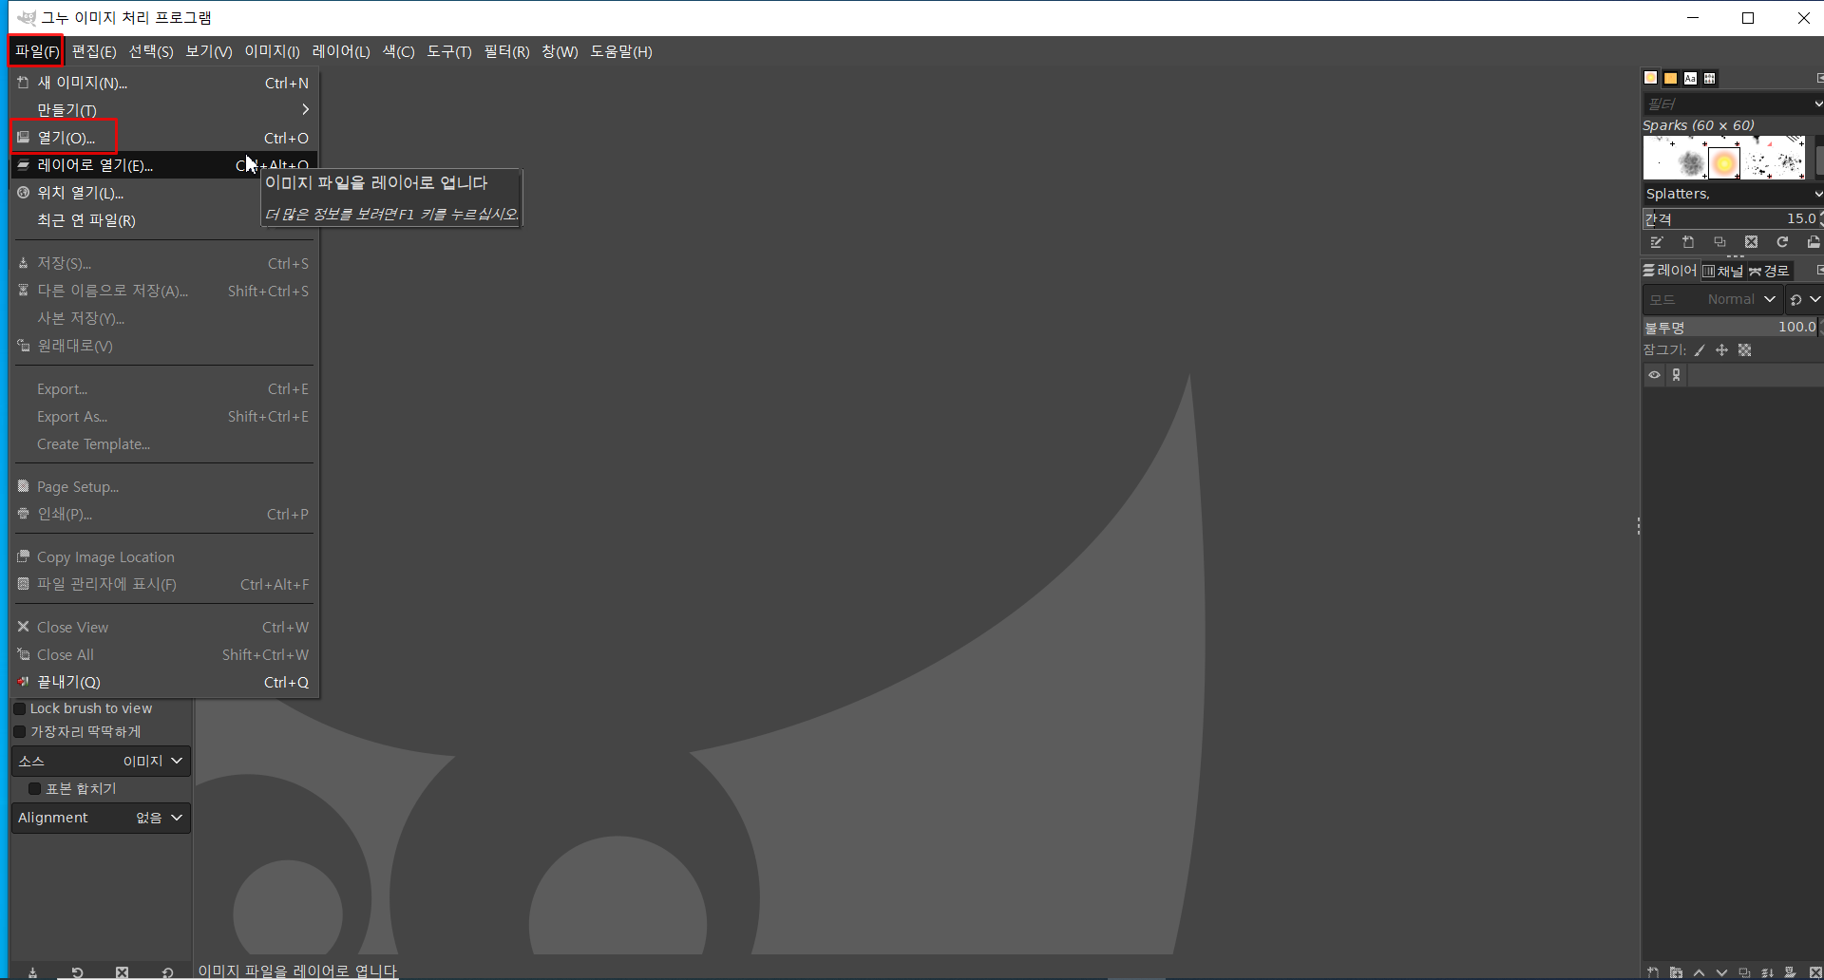Select the Sparks brush thumbnail

[1724, 163]
